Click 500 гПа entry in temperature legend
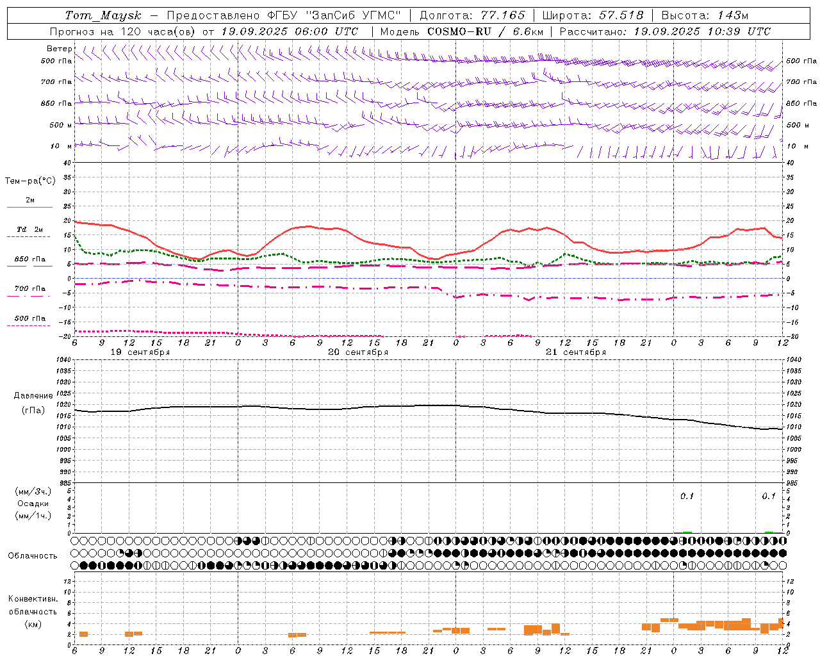 click(x=29, y=318)
